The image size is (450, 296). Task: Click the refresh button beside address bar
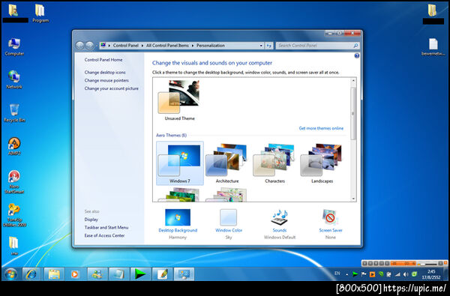tap(269, 46)
